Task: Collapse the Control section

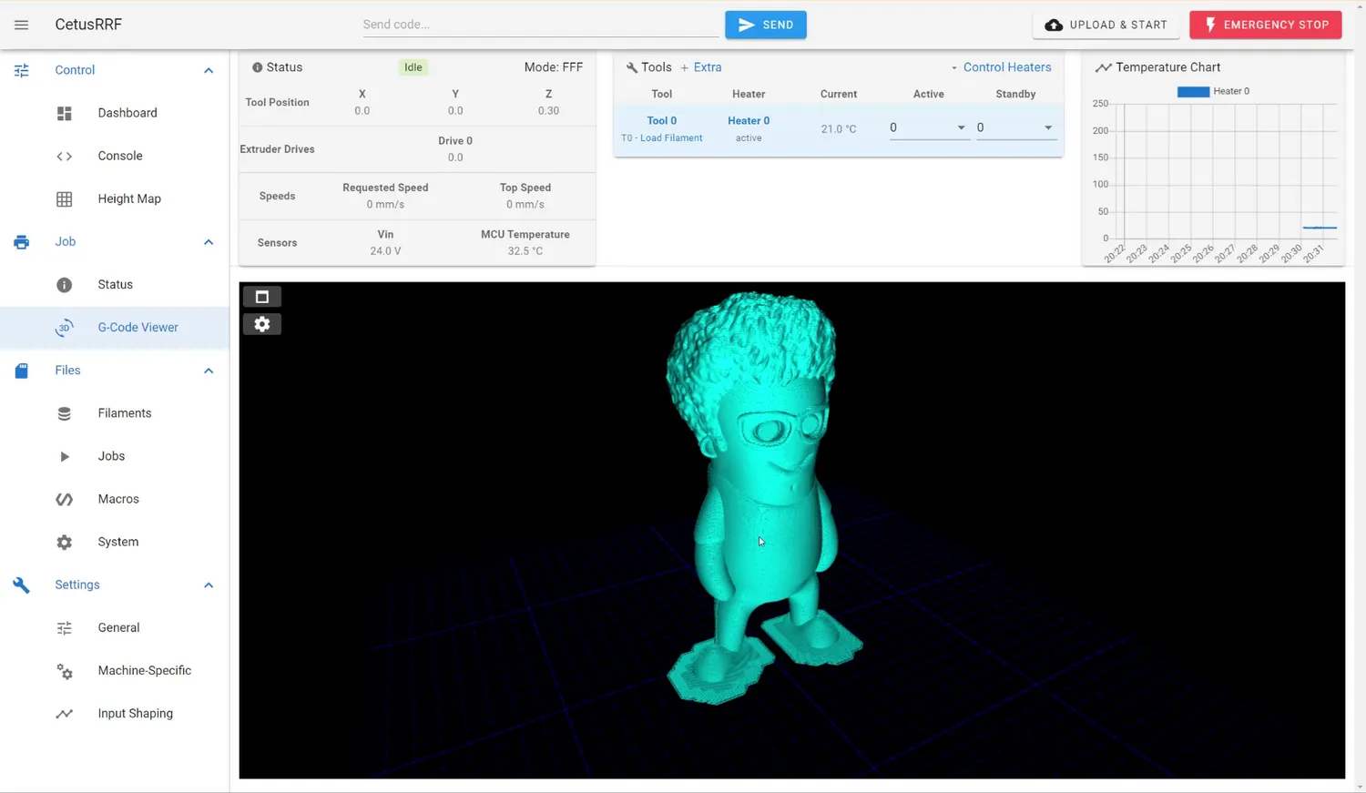Action: tap(209, 70)
